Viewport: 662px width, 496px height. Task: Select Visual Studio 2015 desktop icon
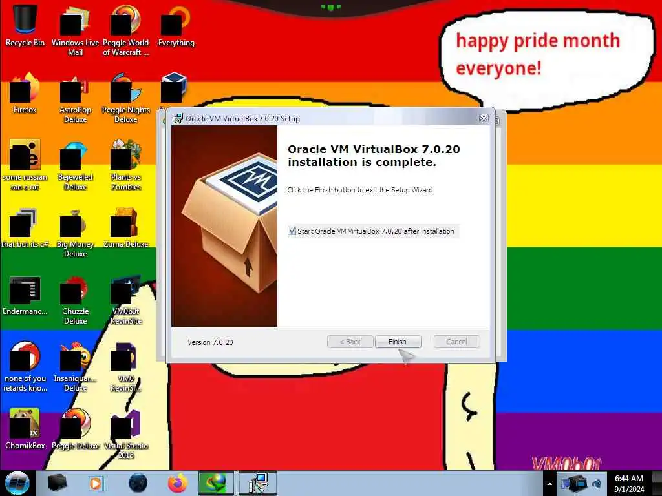click(126, 435)
